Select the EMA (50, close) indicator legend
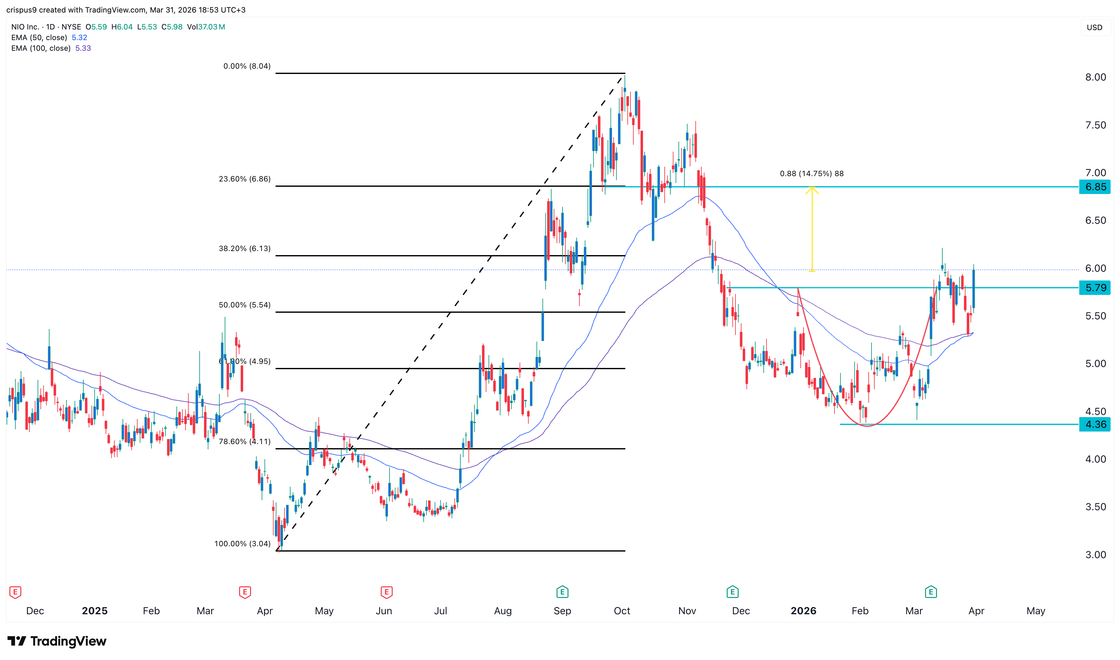 (39, 38)
